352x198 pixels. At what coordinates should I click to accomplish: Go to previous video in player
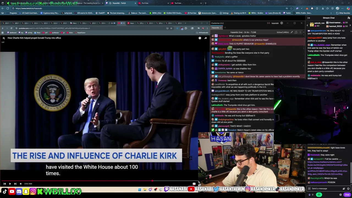[x=4, y=184]
